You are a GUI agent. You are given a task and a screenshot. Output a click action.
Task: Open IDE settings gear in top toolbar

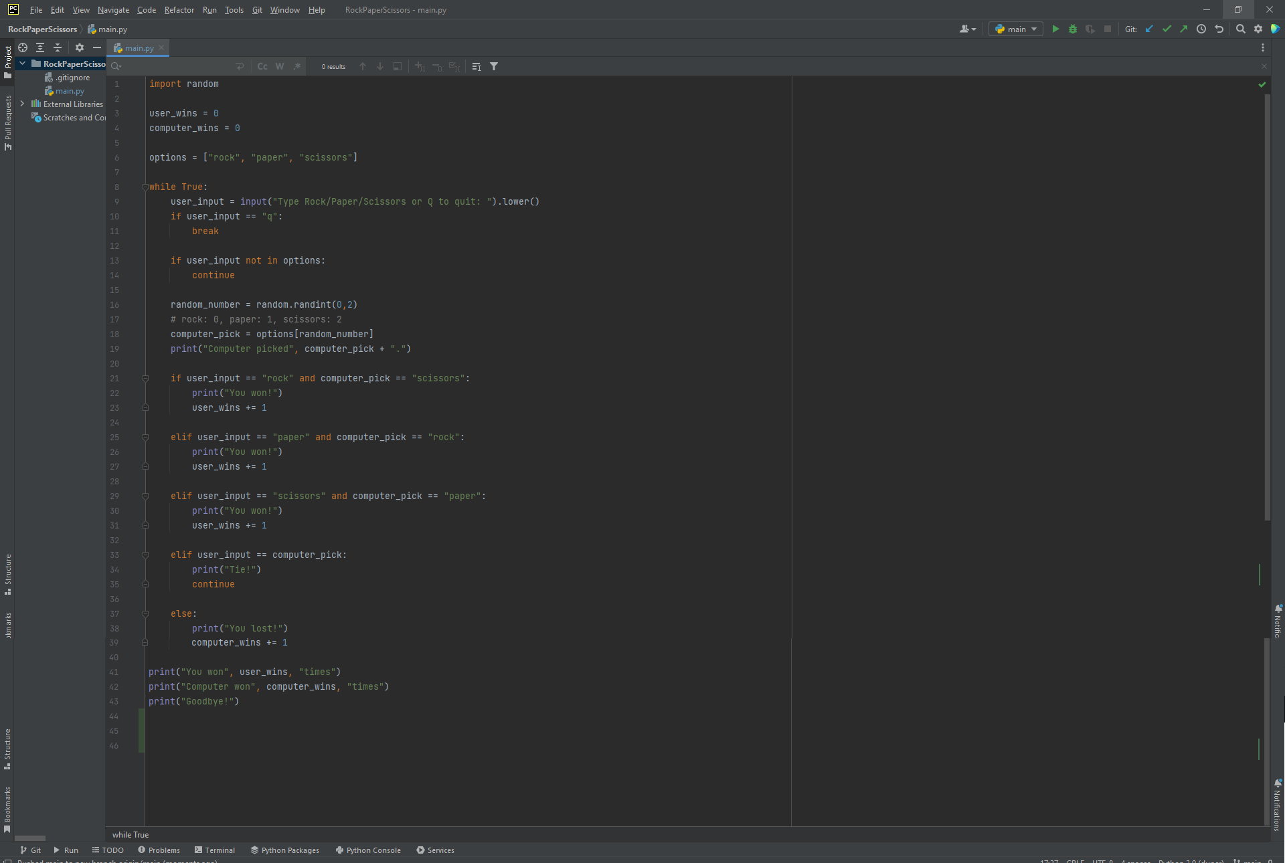(1258, 29)
